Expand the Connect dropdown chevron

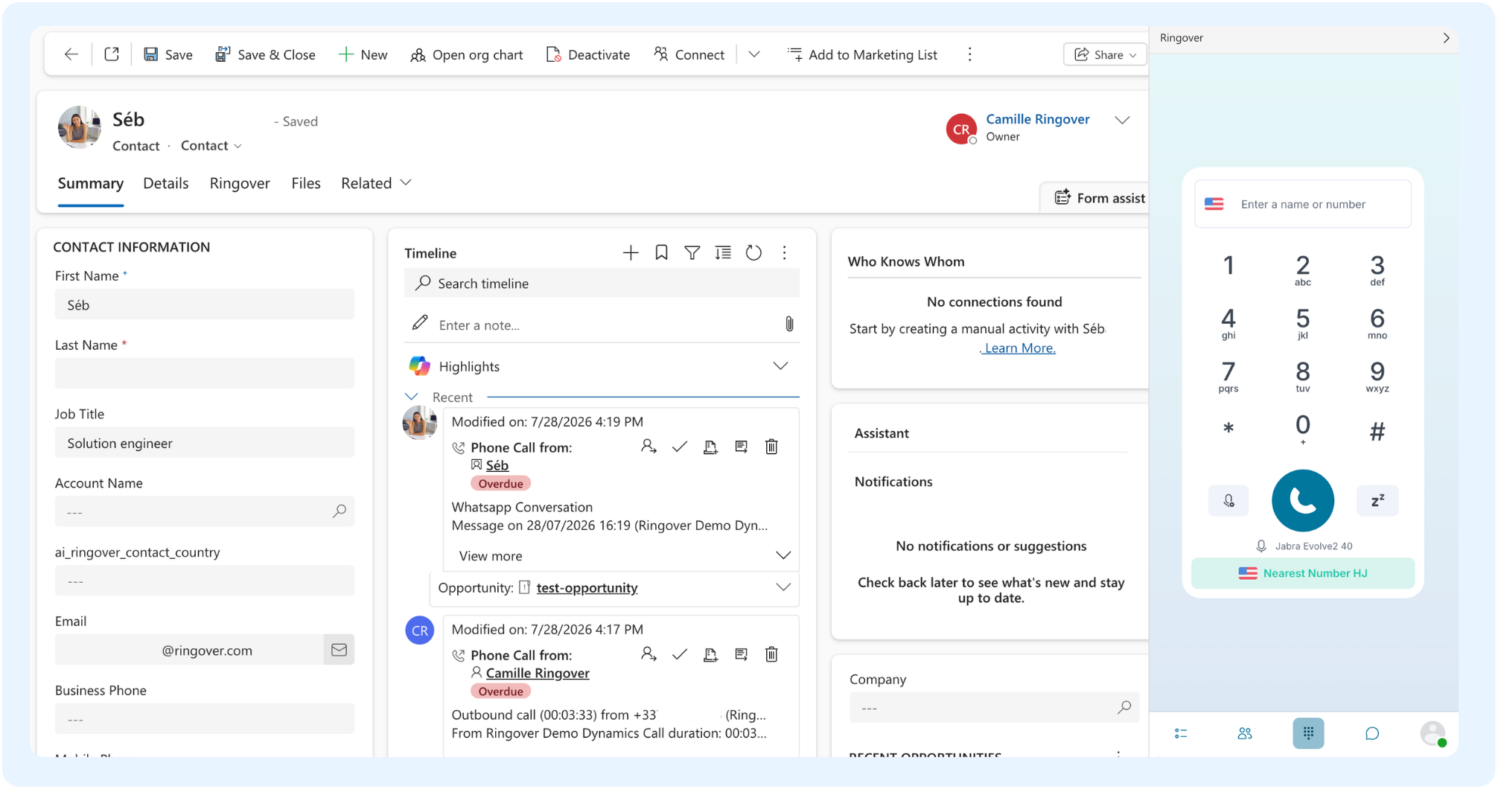tap(754, 54)
